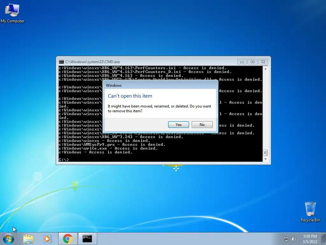Click the C:\> command prompt line
This screenshot has height=245, width=326.
click(64, 160)
